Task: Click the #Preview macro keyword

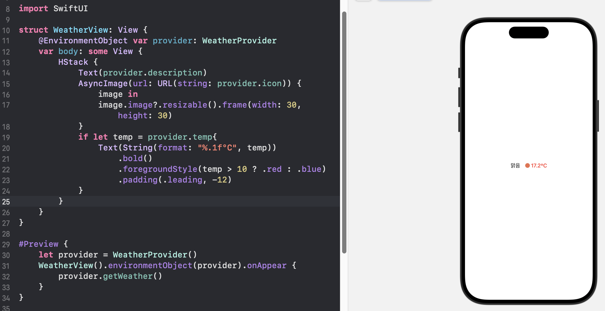Action: coord(39,244)
